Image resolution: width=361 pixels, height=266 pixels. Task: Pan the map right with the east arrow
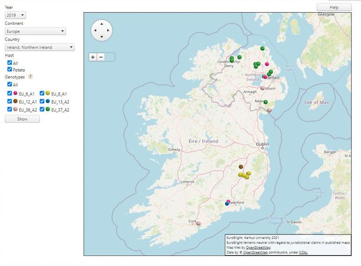pos(108,31)
